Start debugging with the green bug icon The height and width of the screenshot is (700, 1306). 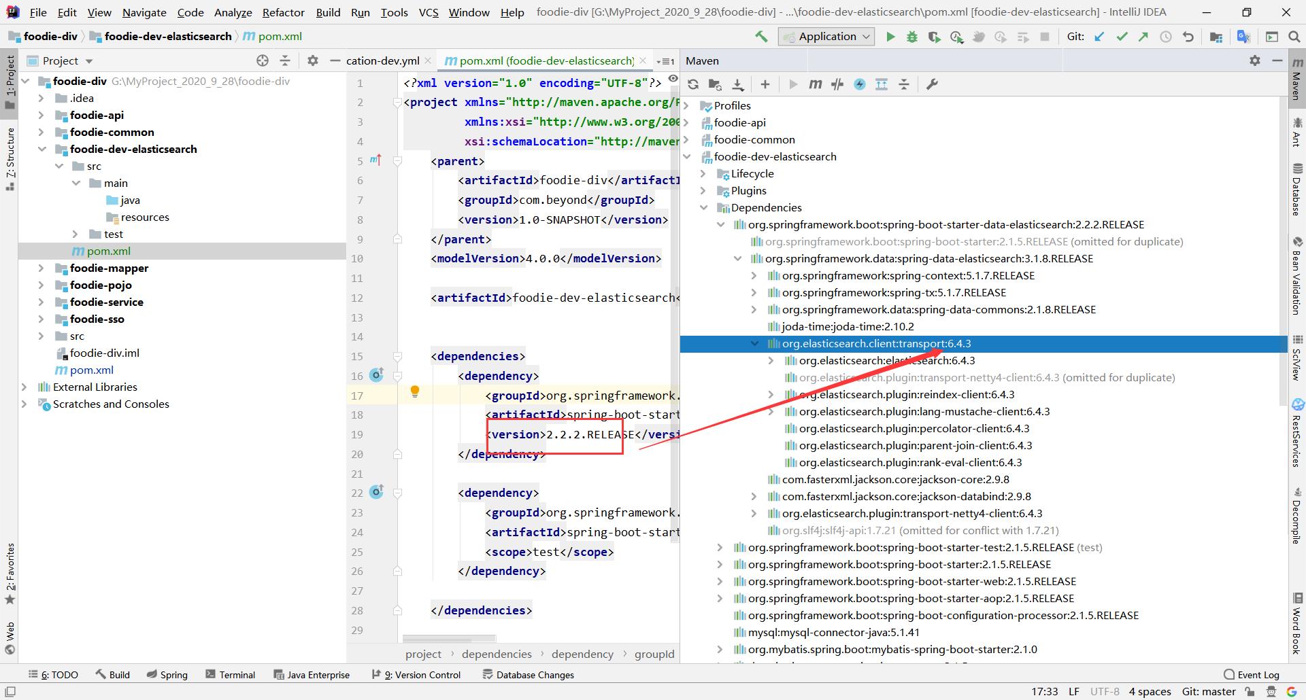912,37
